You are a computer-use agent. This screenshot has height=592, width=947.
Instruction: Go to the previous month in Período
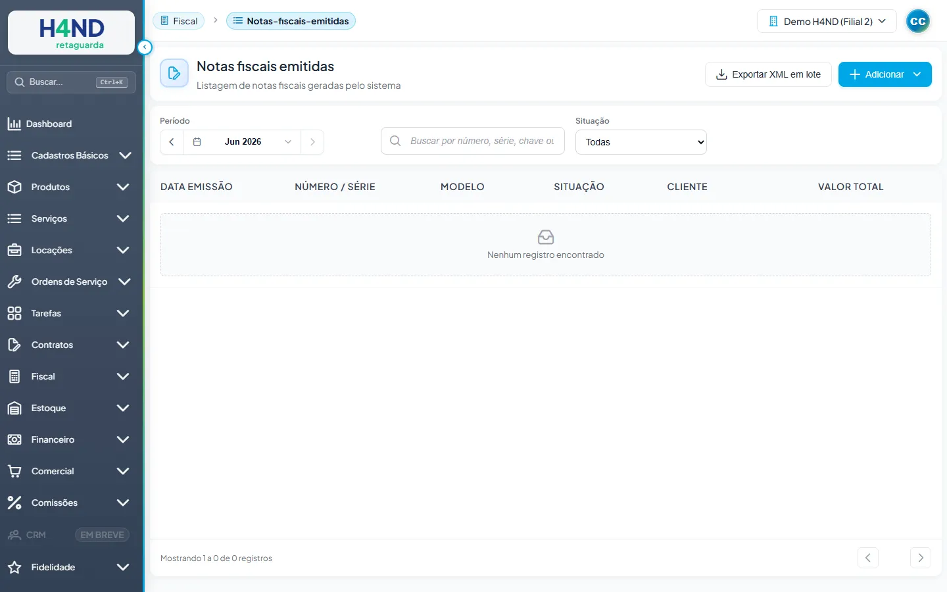coord(172,141)
